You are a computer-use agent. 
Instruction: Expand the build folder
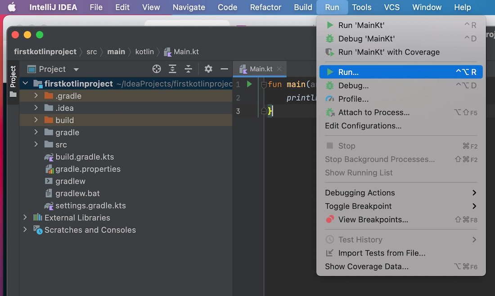(36, 120)
